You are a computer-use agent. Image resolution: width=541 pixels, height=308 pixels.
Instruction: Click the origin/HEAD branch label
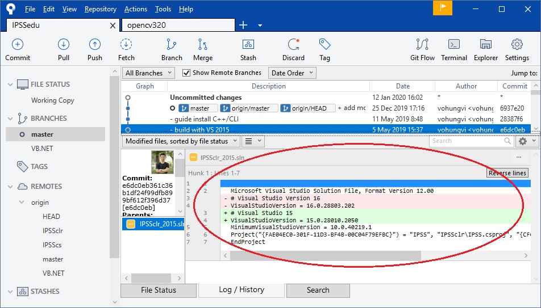308,108
